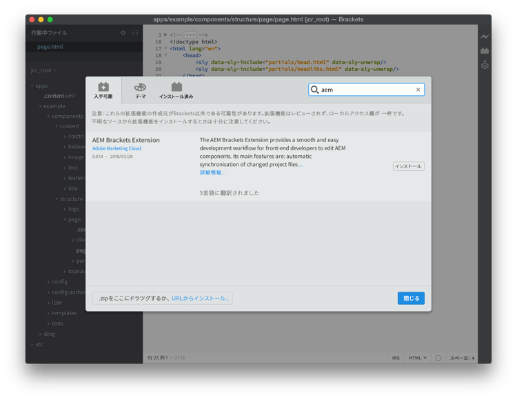The image size is (517, 400).
Task: Collapse the components folder
Action: [x=48, y=117]
